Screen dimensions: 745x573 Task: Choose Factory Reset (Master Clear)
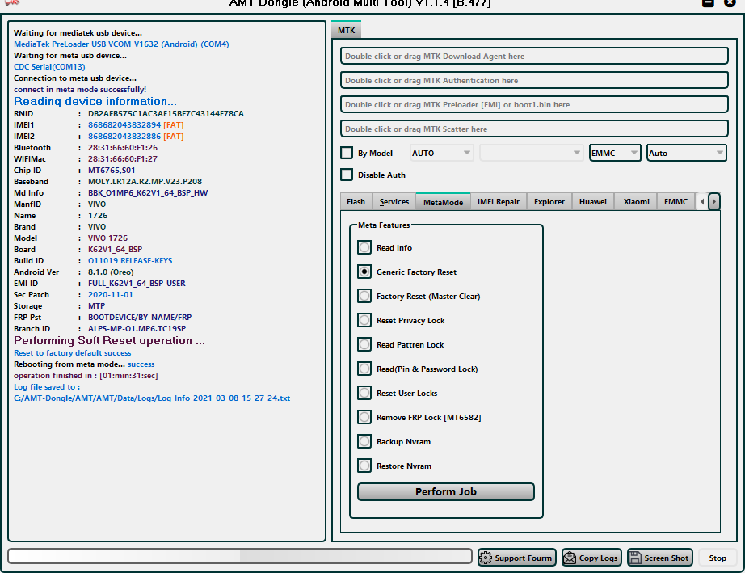pyautogui.click(x=364, y=296)
